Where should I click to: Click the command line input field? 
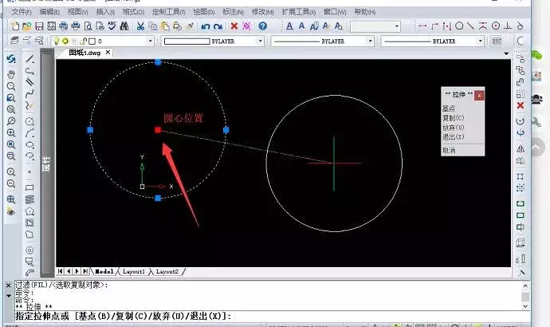(x=319, y=317)
